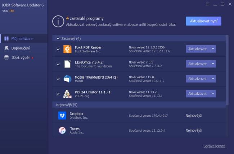This screenshot has height=154, width=234.
Task: Click Foxit 'Nová verze: 12.1.3.15356' text
Action: click(x=147, y=47)
